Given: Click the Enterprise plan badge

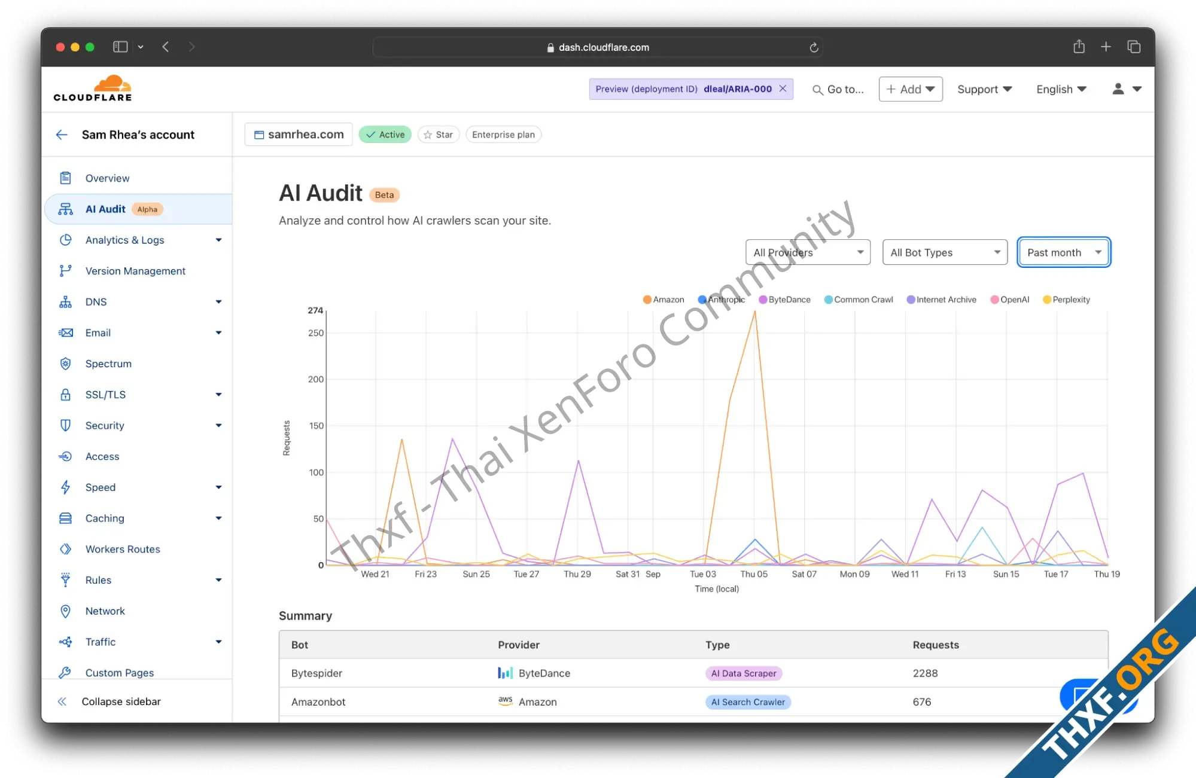Looking at the screenshot, I should click(x=503, y=135).
